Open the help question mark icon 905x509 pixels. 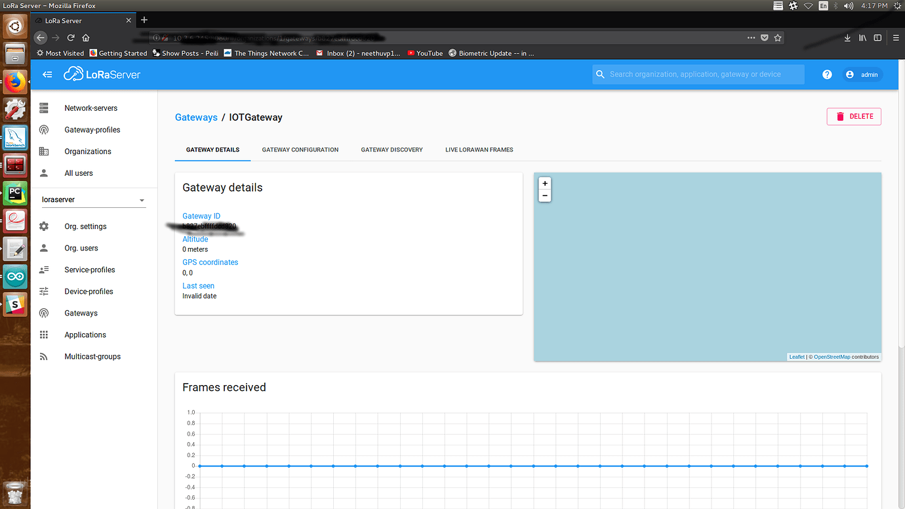(x=827, y=75)
